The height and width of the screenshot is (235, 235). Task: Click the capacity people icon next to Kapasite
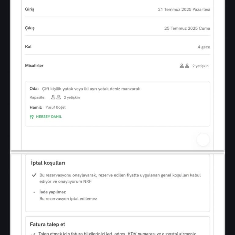[56, 97]
